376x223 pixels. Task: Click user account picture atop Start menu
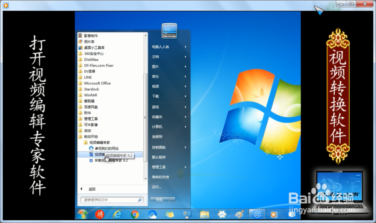coord(170,31)
